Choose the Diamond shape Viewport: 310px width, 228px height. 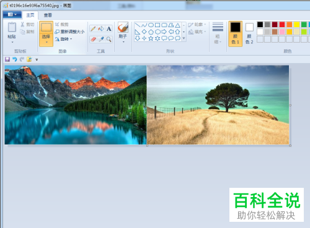click(144, 32)
